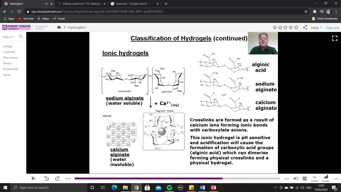Reload the current page
Screen dimensions: 341x192
[19, 12]
